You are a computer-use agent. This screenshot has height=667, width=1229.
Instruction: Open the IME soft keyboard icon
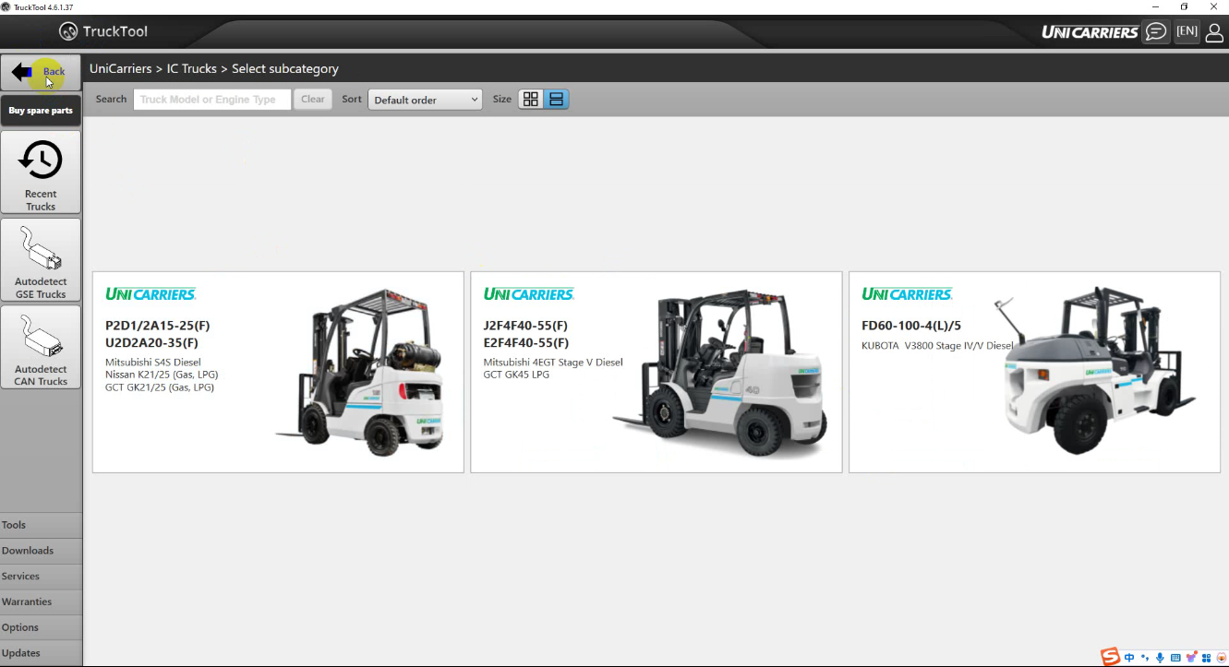coord(1175,658)
